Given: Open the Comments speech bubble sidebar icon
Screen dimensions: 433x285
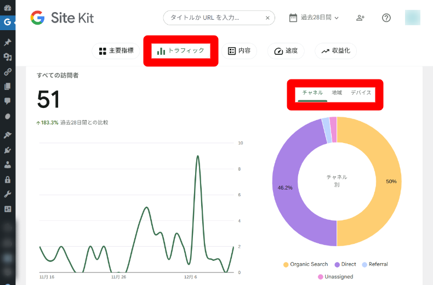Looking at the screenshot, I should click(8, 101).
